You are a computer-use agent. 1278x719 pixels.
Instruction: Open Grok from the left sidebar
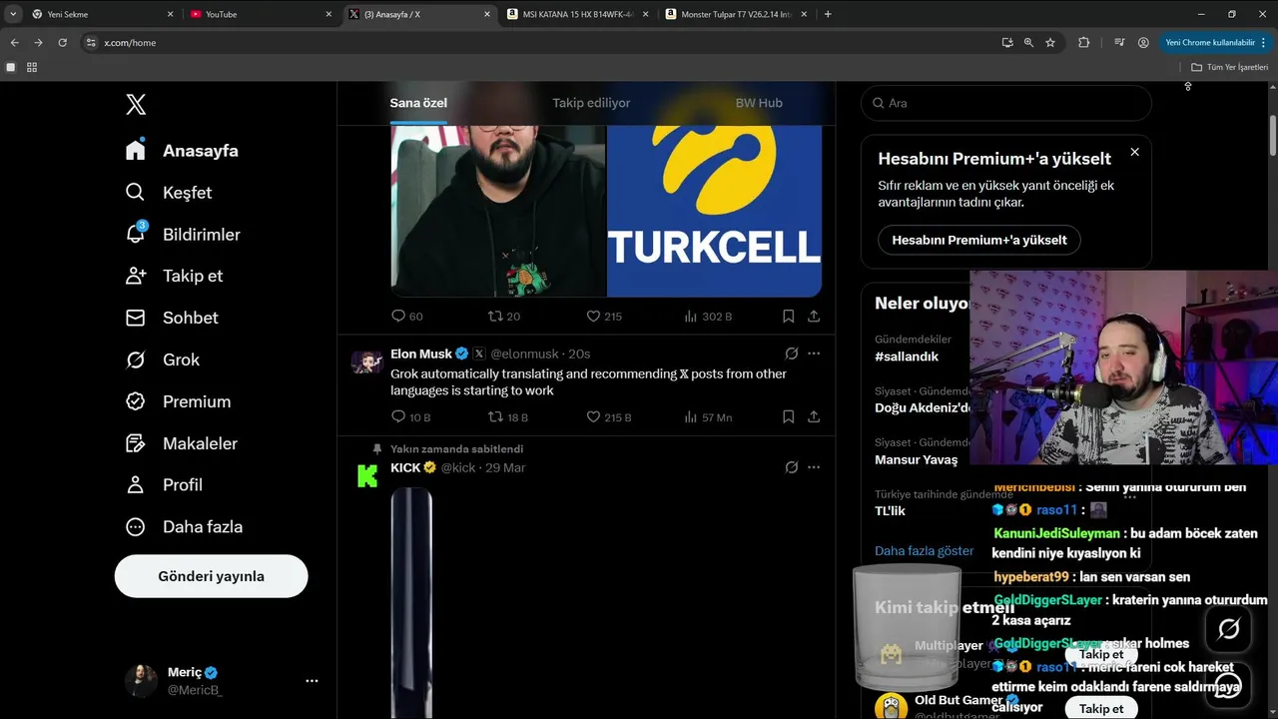click(163, 359)
